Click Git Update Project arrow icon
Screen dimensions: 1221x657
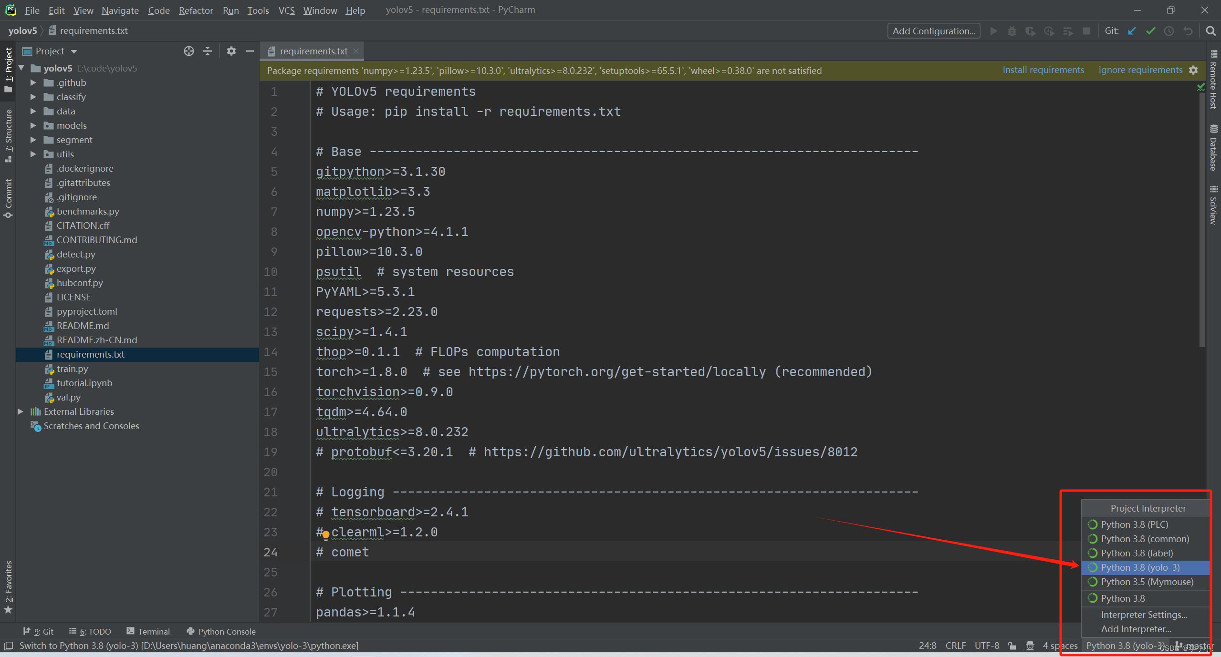pos(1132,31)
